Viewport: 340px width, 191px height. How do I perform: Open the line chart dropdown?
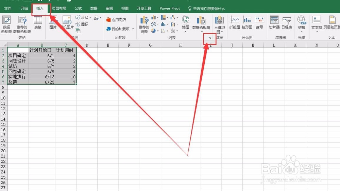155,24
